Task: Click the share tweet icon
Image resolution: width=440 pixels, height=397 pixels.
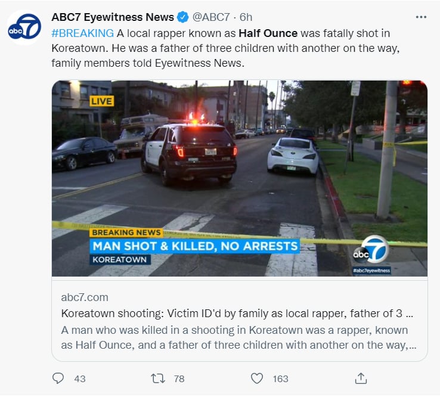Action: [x=360, y=379]
